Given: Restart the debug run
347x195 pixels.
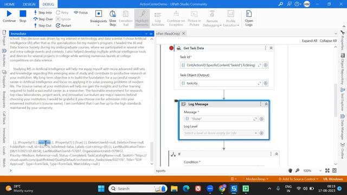Looking at the screenshot, I should tap(63, 25).
